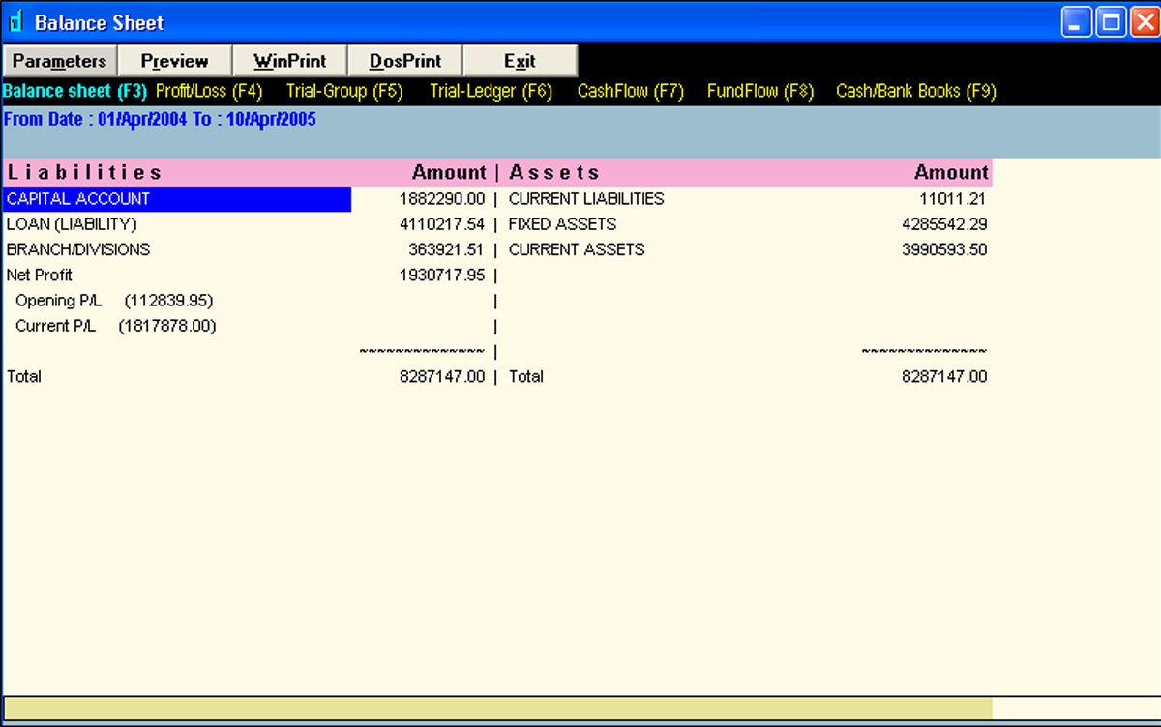
Task: Select the Balance sheet (F3) tab
Action: pos(74,91)
